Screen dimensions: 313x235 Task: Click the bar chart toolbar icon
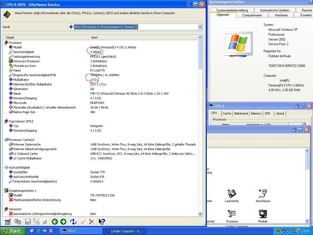click(45, 222)
